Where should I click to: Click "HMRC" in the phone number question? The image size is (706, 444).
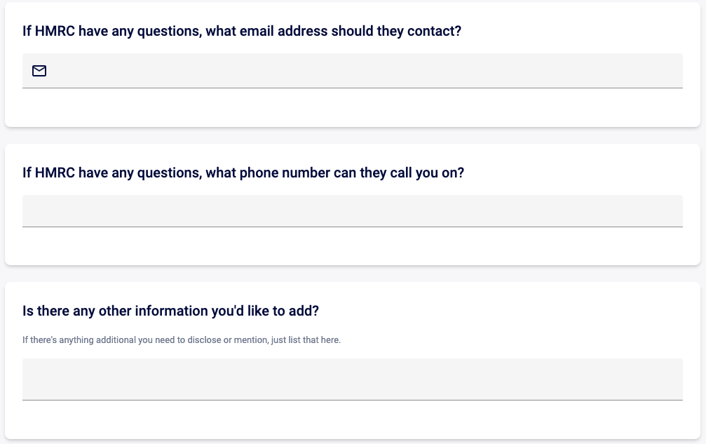point(55,173)
